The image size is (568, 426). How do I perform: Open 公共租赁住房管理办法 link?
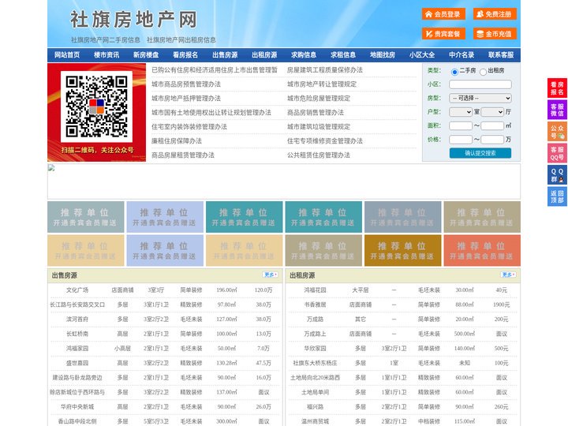(319, 155)
